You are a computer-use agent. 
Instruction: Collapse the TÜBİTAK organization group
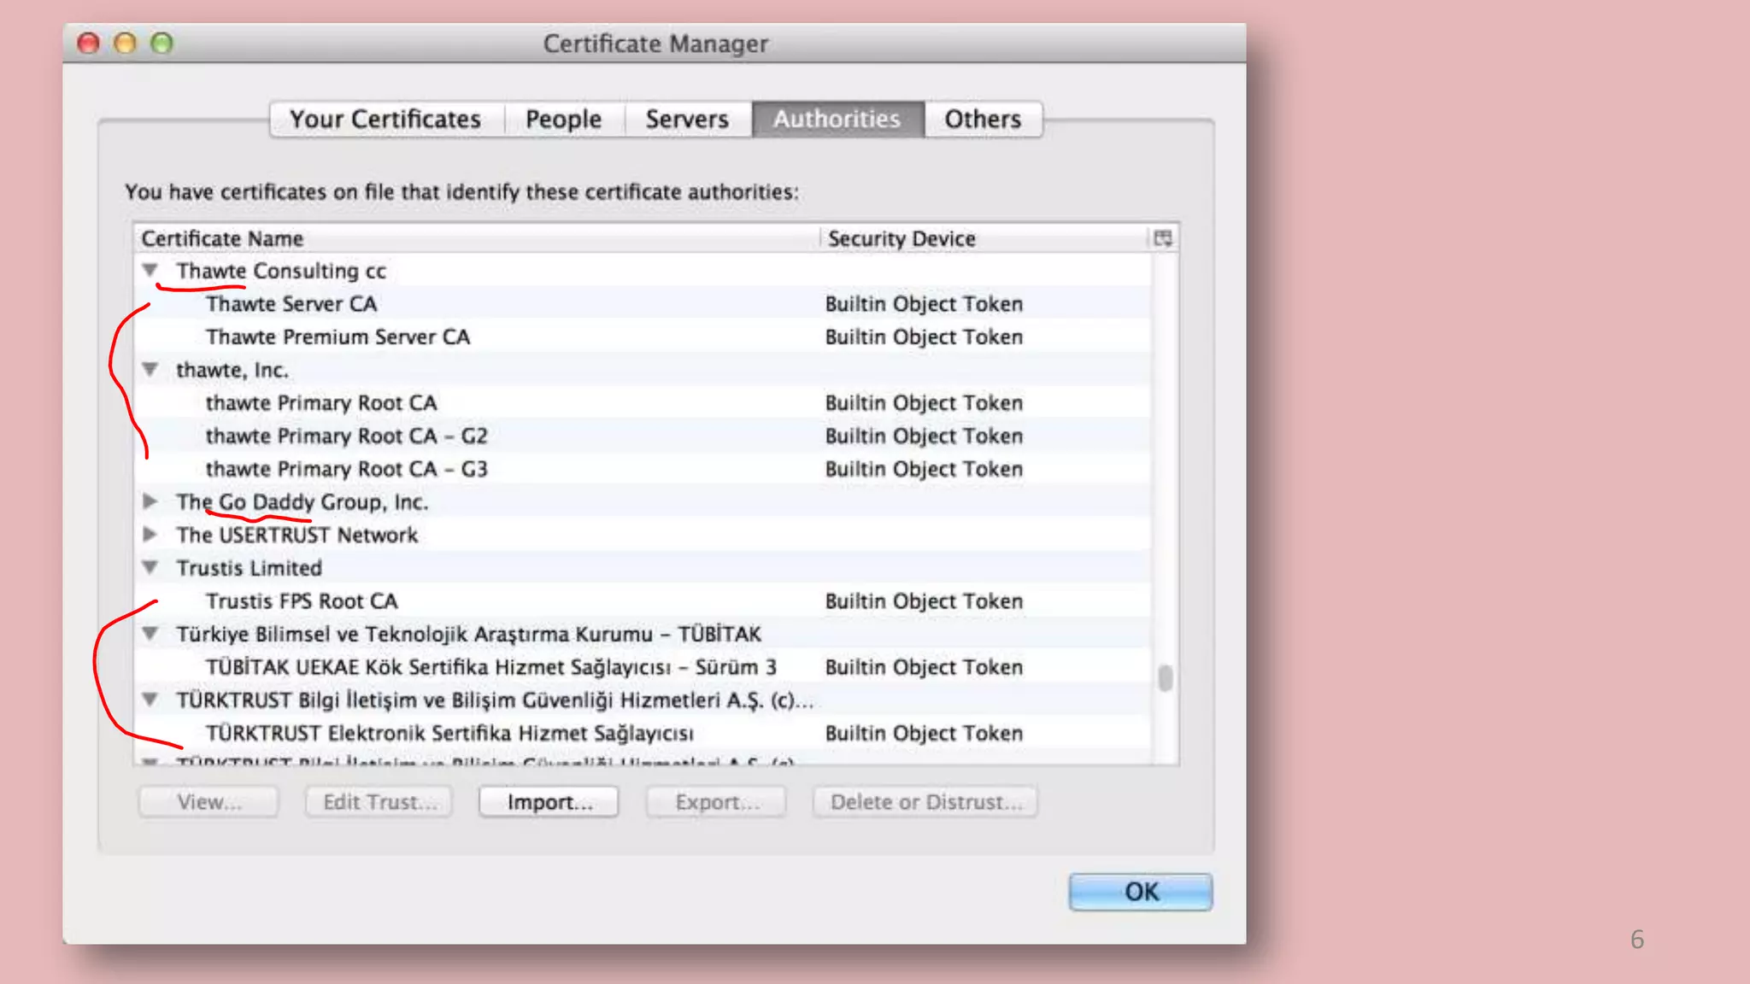click(x=150, y=634)
